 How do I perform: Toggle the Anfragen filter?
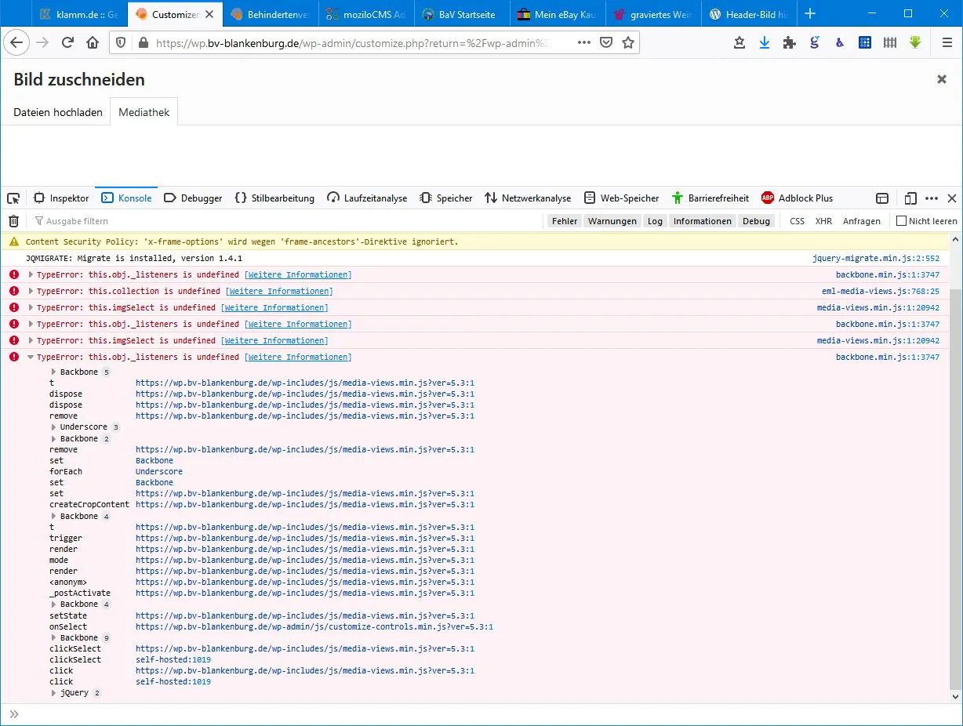coord(862,221)
